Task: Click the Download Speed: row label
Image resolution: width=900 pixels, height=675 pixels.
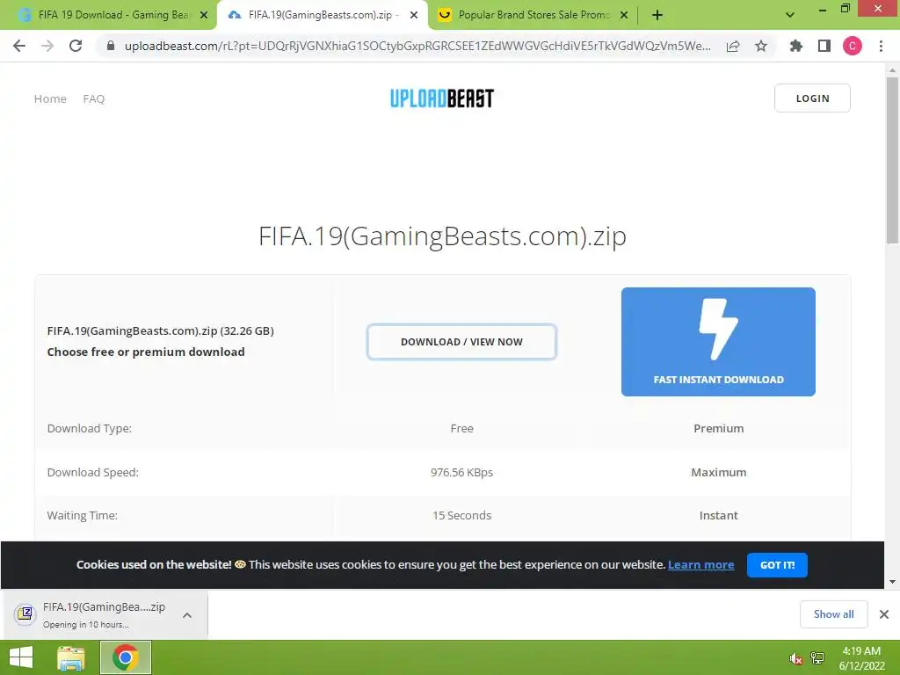Action: [92, 472]
